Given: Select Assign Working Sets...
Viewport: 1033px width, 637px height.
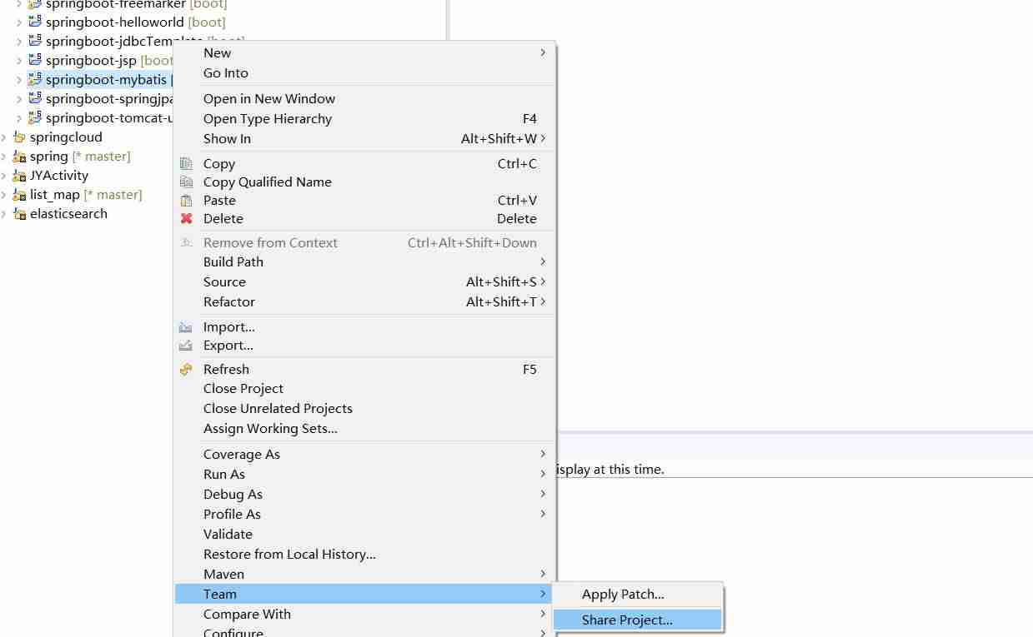Looking at the screenshot, I should [x=365, y=428].
